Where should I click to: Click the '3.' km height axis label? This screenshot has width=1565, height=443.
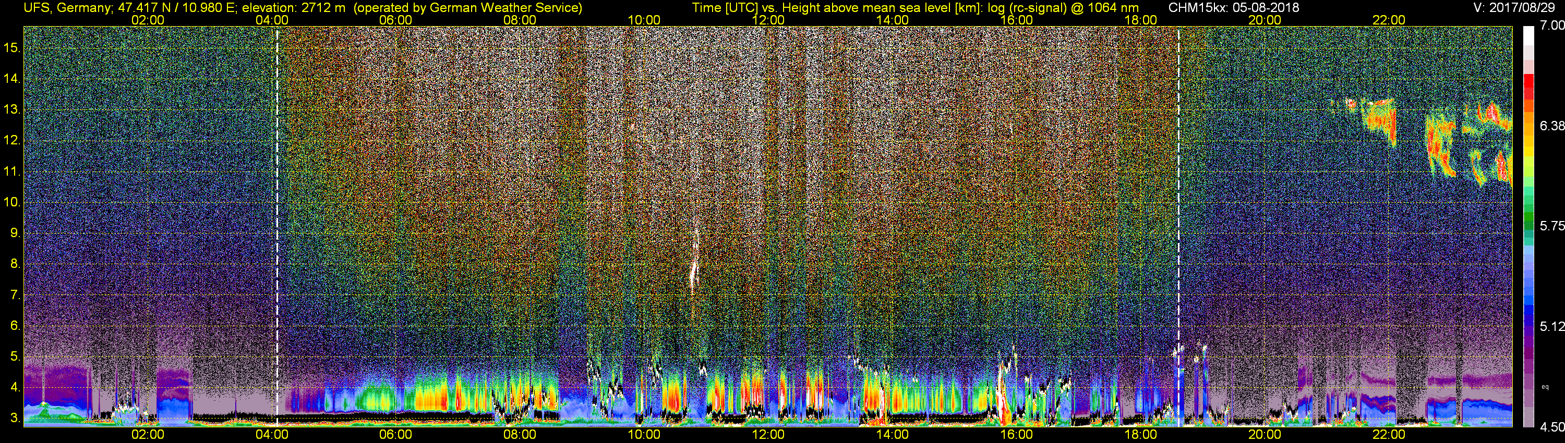pyautogui.click(x=16, y=418)
